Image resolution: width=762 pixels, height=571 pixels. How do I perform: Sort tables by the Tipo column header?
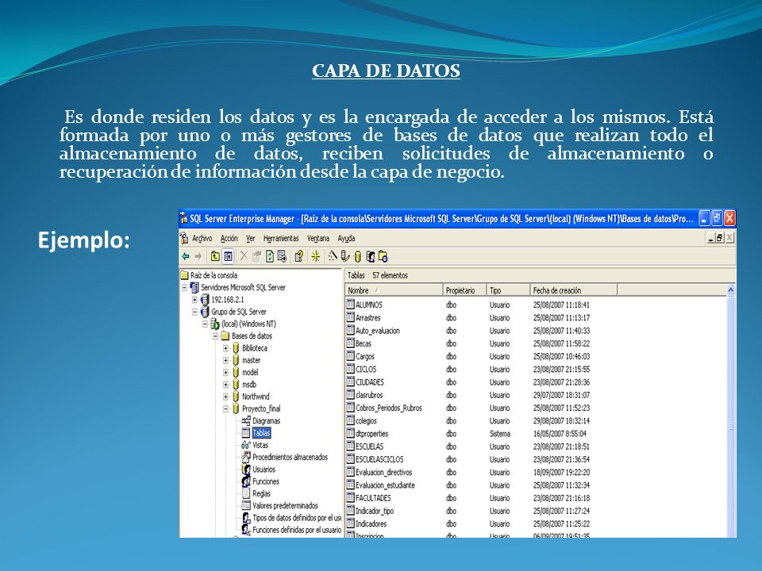508,290
